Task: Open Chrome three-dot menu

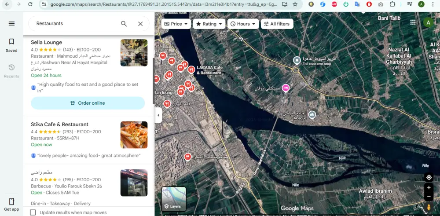Action: 433,4
